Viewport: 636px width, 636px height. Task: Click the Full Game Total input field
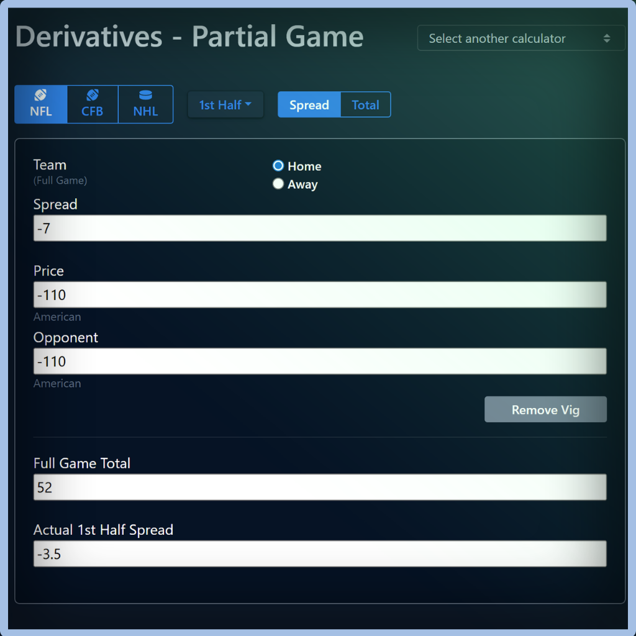point(320,487)
